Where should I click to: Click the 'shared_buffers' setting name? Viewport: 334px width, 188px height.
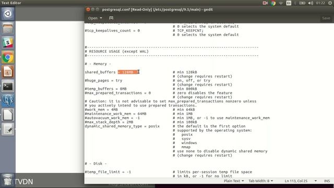(x=100, y=72)
